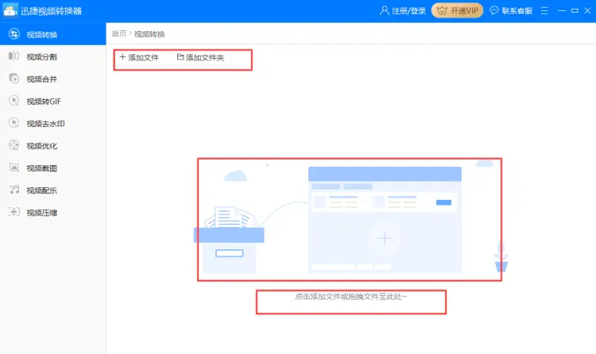The image size is (596, 354).
Task: Click the 添加文件夹 button
Action: click(200, 57)
